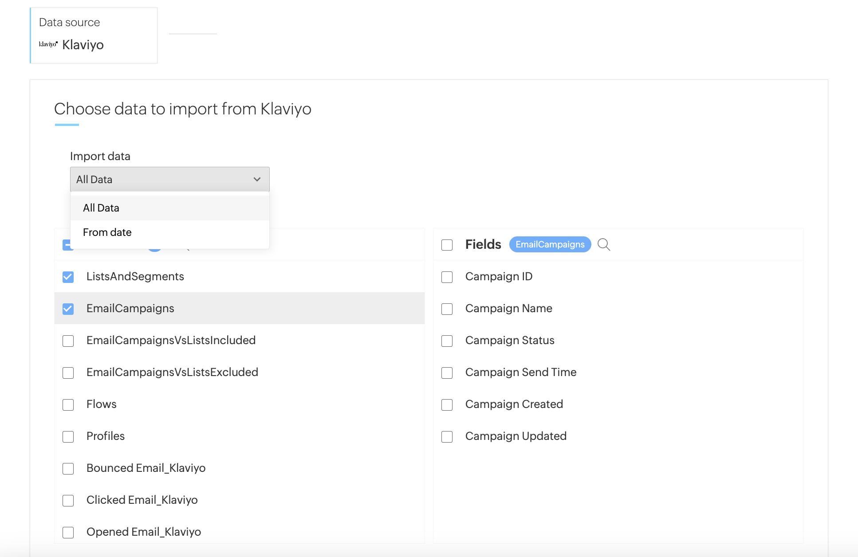Uncheck the EmailCampaigns module checkbox
This screenshot has height=557, width=858.
(x=68, y=309)
